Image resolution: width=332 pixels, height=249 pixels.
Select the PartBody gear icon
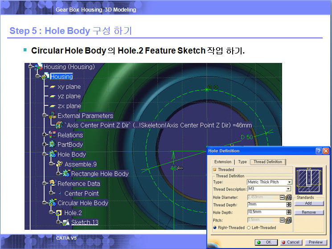[53, 145]
